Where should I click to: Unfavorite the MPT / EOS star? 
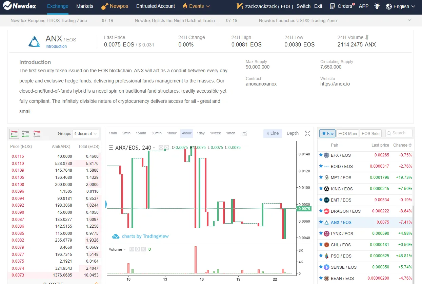tap(321, 177)
